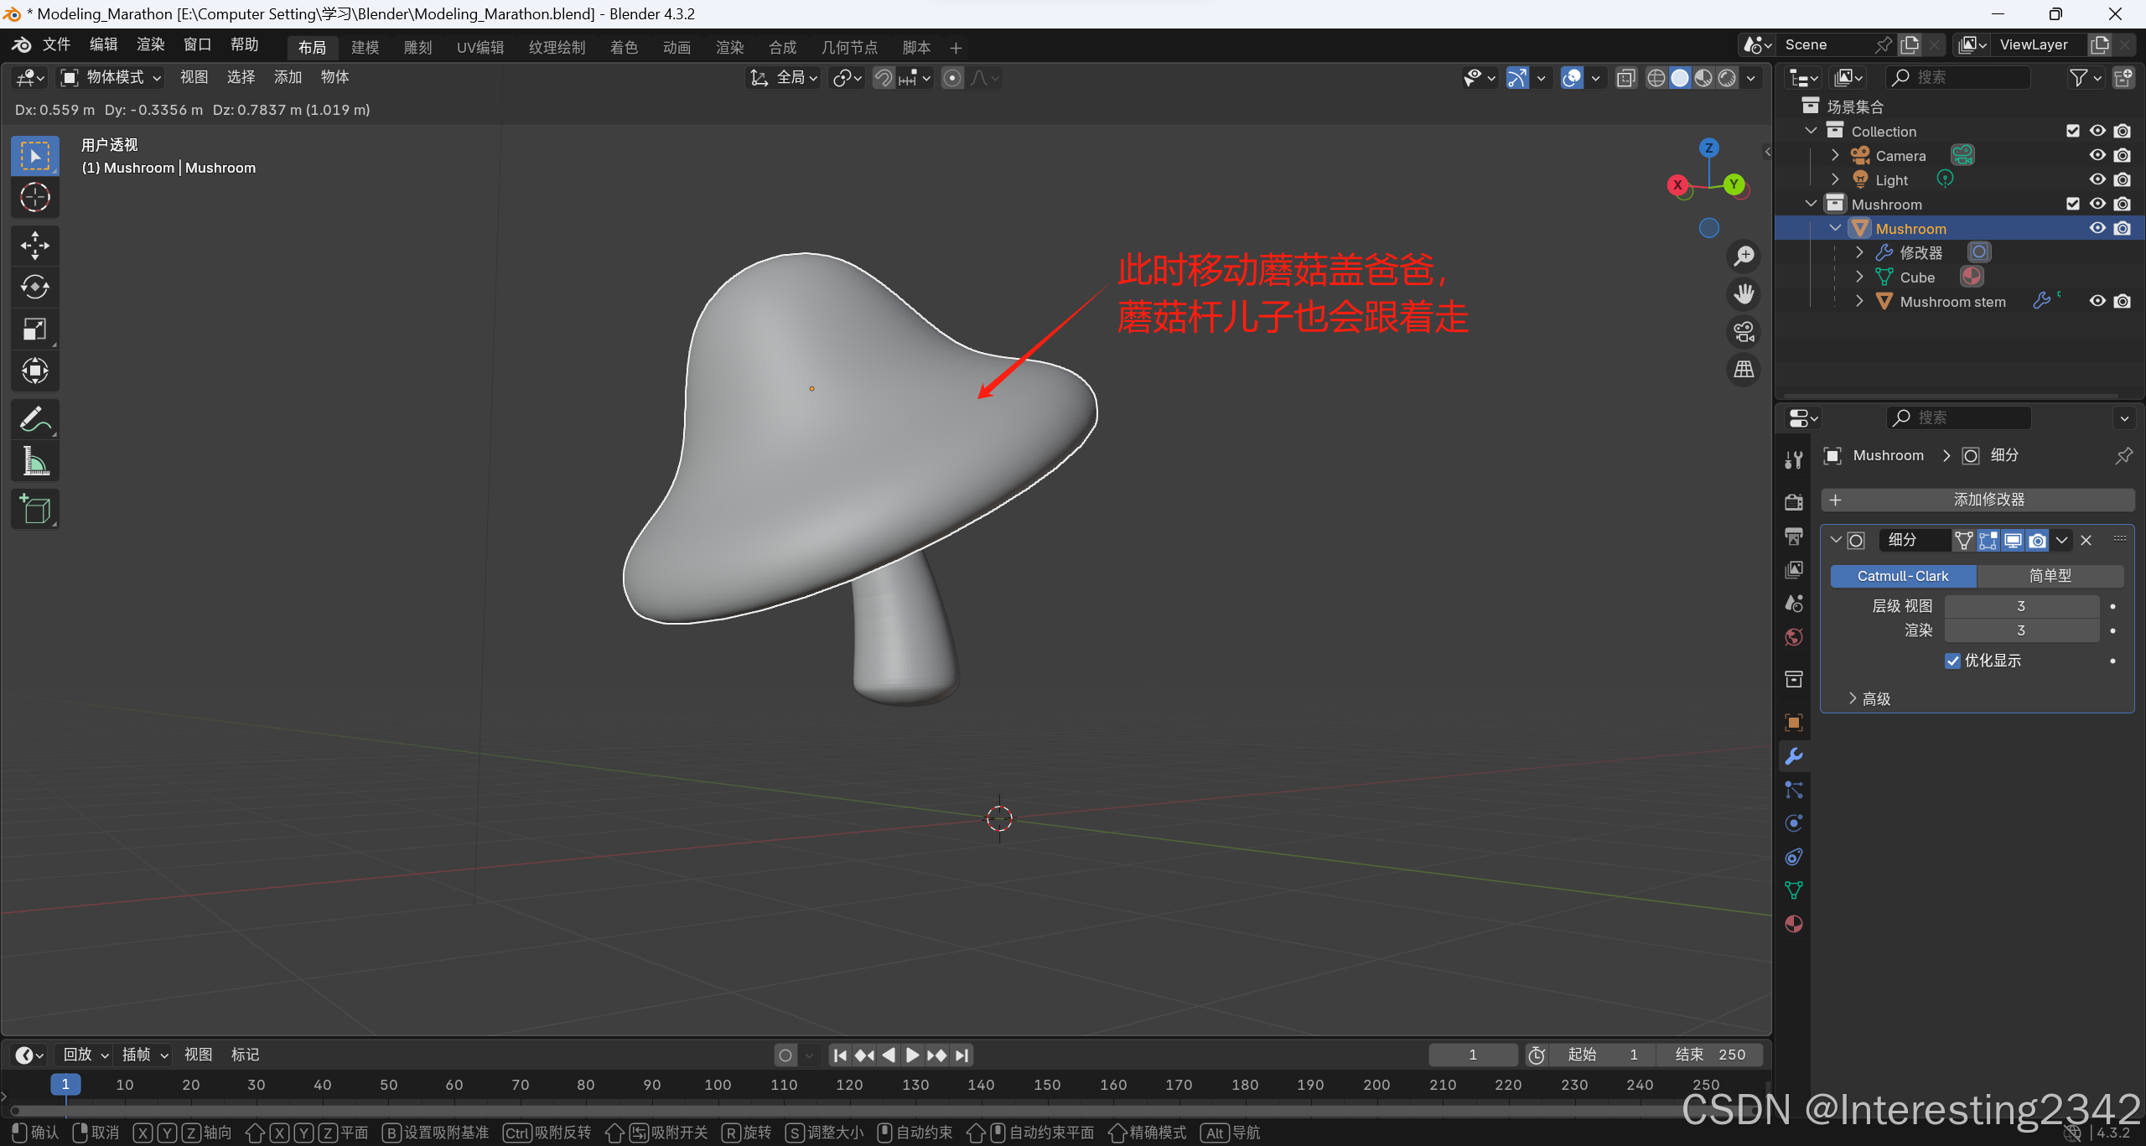Select the Rotate tool
This screenshot has height=1146, width=2146.
[34, 288]
